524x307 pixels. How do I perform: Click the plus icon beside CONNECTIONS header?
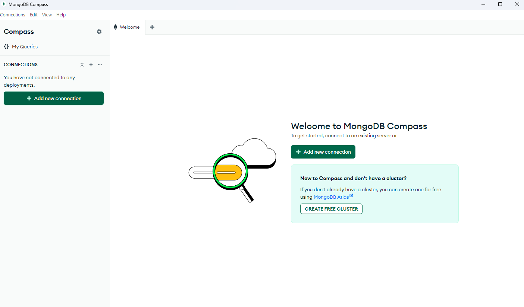click(91, 65)
